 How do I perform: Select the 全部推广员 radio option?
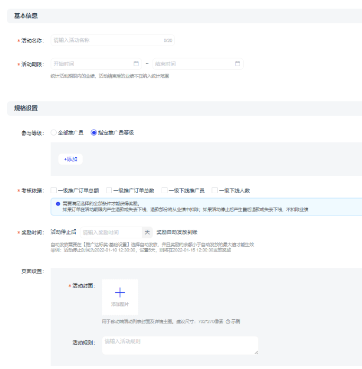coord(54,133)
